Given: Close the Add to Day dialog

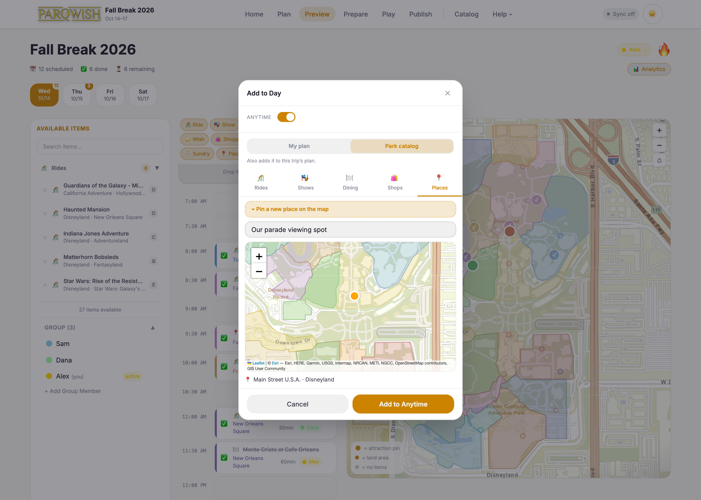Looking at the screenshot, I should [448, 93].
